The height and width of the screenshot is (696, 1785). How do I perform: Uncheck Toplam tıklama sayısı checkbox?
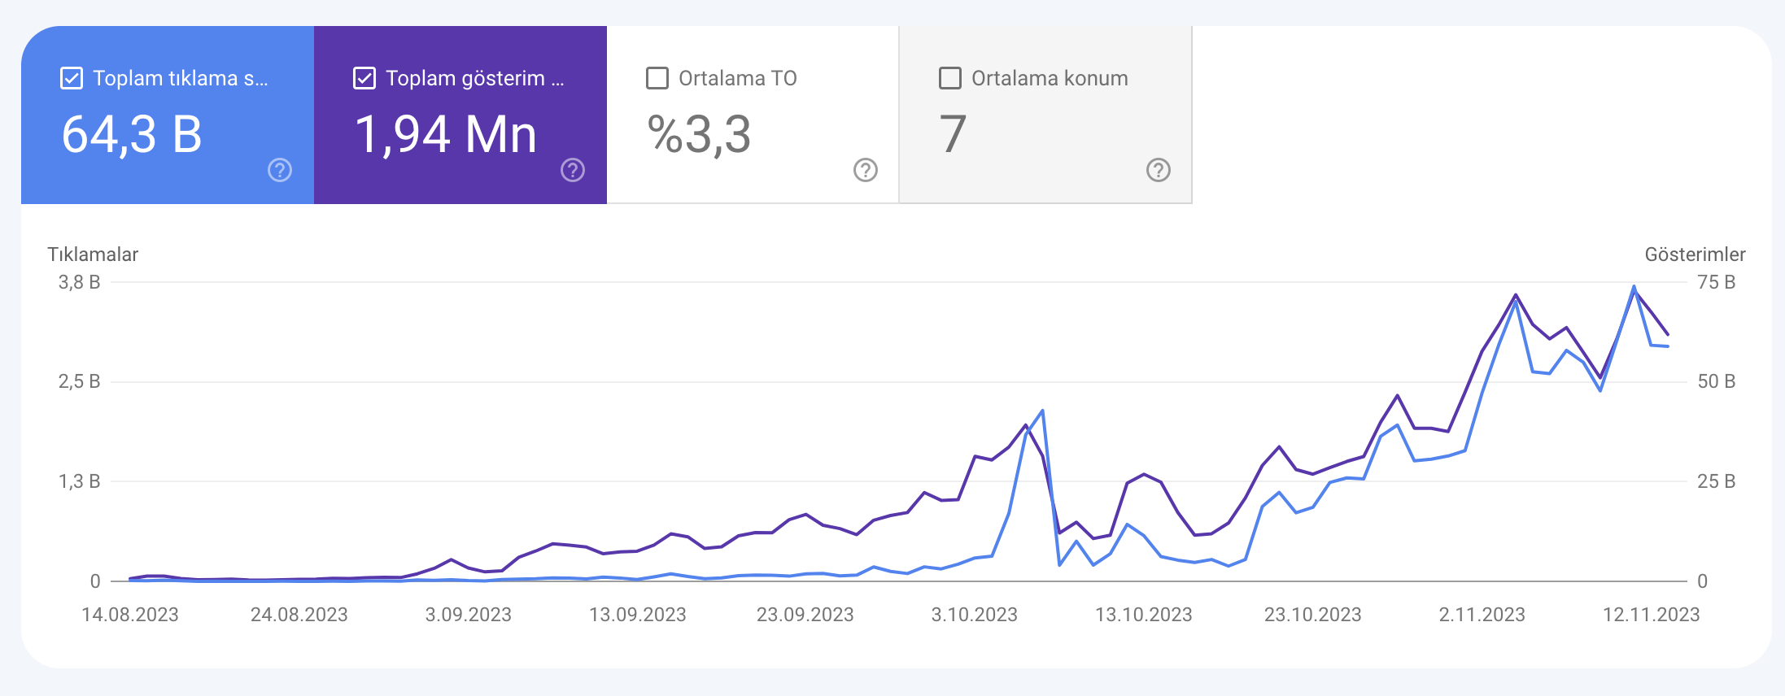pos(72,78)
